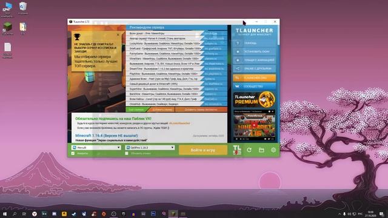
Task: Open the 'This PC' desktop icon
Action: pyautogui.click(x=7, y=10)
